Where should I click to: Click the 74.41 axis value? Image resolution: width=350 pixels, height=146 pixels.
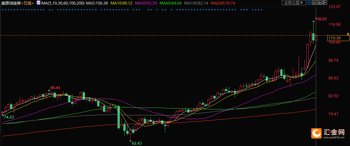point(334,114)
